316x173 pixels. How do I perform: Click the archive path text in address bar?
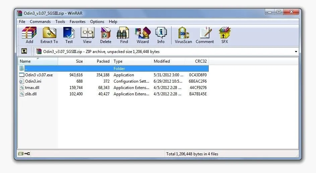[x=102, y=52]
